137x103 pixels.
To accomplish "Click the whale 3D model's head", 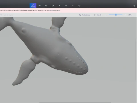I will (x=74, y=61).
